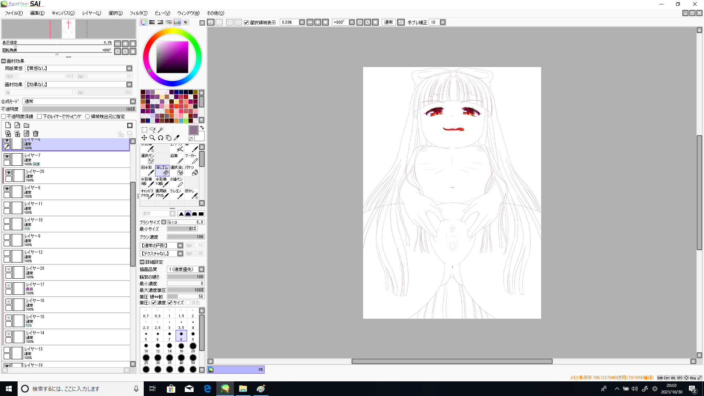Viewport: 704px width, 396px height.
Task: Swap foreground and background colors
Action: 202,128
